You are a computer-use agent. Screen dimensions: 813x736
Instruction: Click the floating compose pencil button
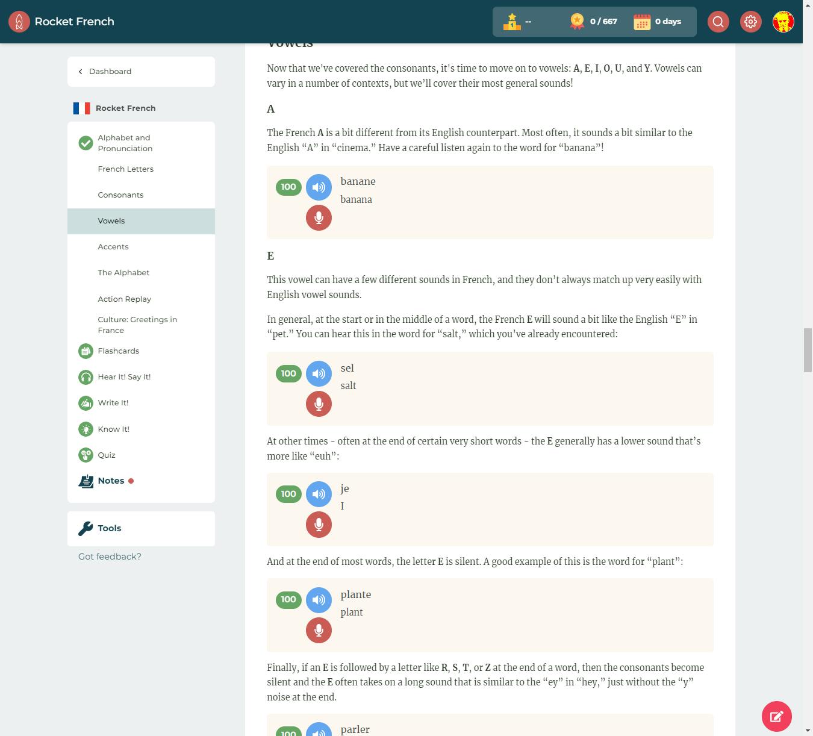tap(776, 716)
